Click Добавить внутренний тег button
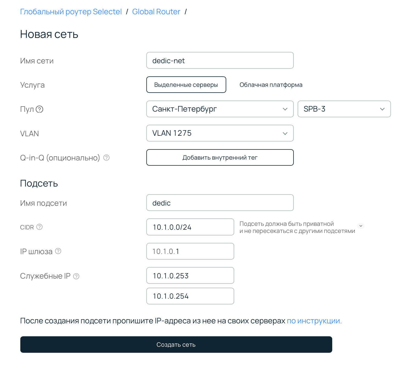408x372 pixels. [220, 157]
